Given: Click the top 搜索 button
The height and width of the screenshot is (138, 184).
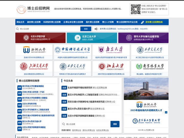Looking at the screenshot, I should tap(86, 29).
